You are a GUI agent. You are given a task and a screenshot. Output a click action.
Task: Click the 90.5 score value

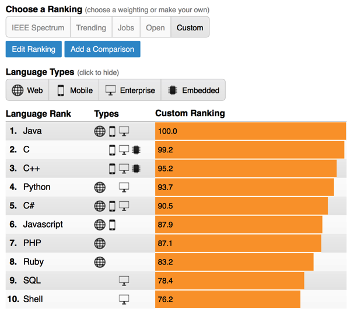coord(166,206)
